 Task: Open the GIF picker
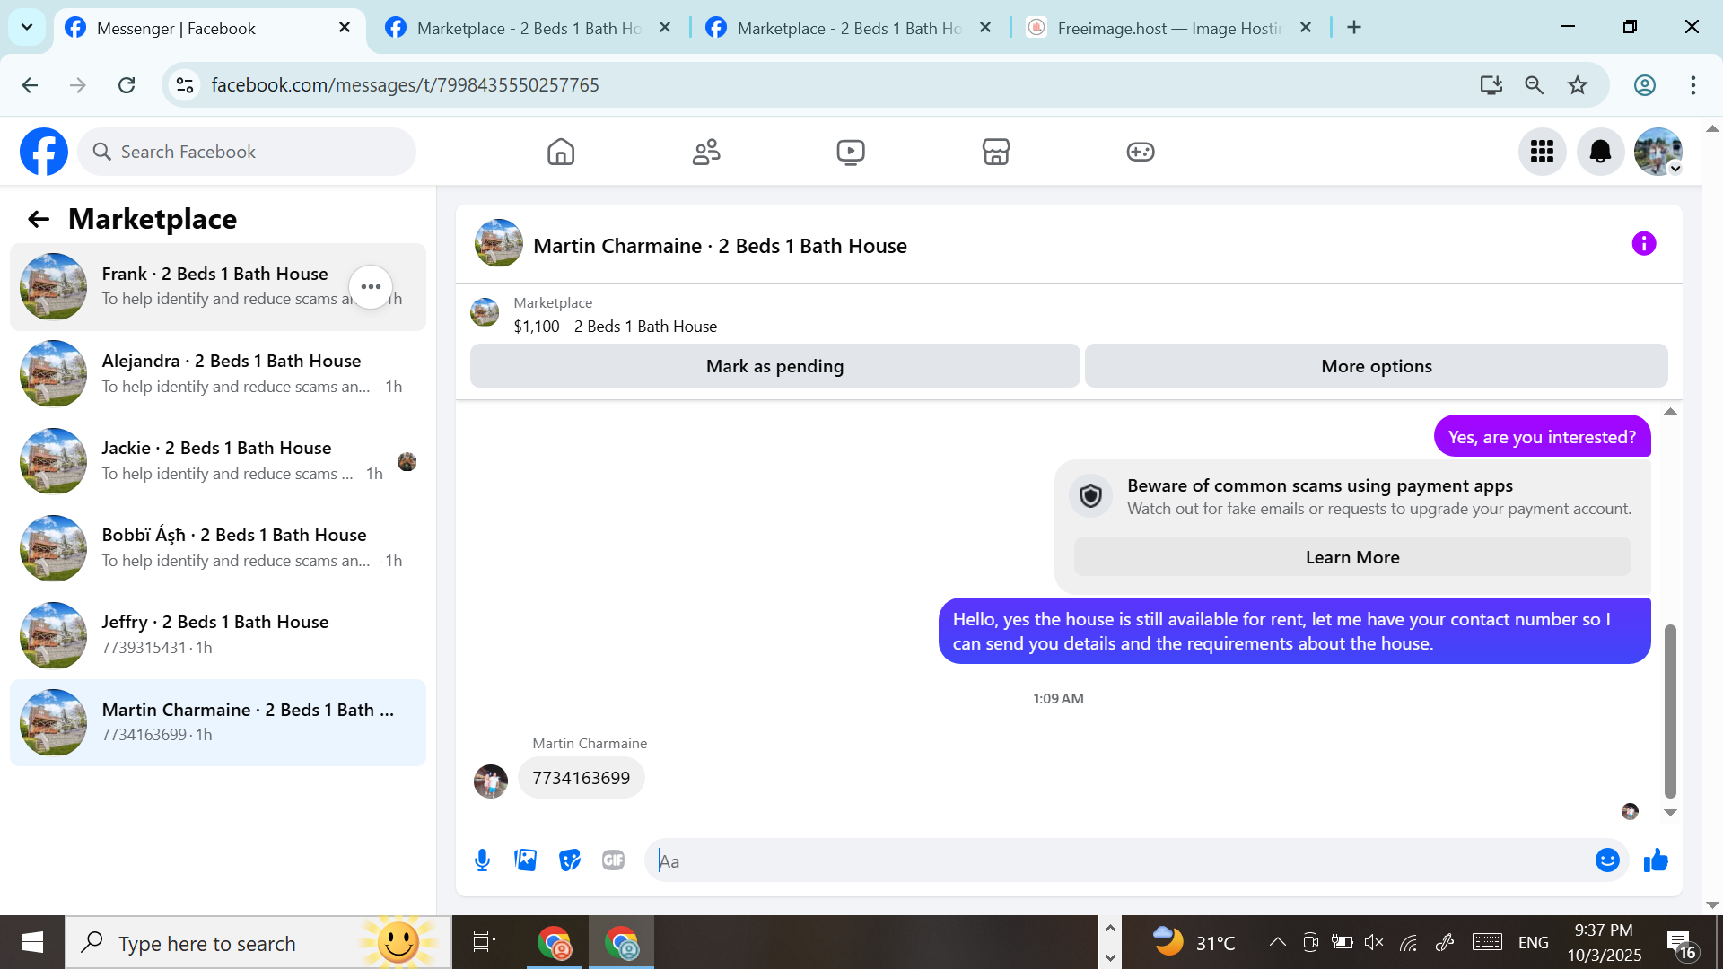point(614,860)
